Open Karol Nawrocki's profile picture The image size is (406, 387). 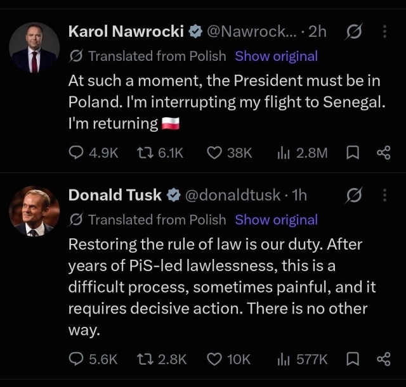coord(34,48)
